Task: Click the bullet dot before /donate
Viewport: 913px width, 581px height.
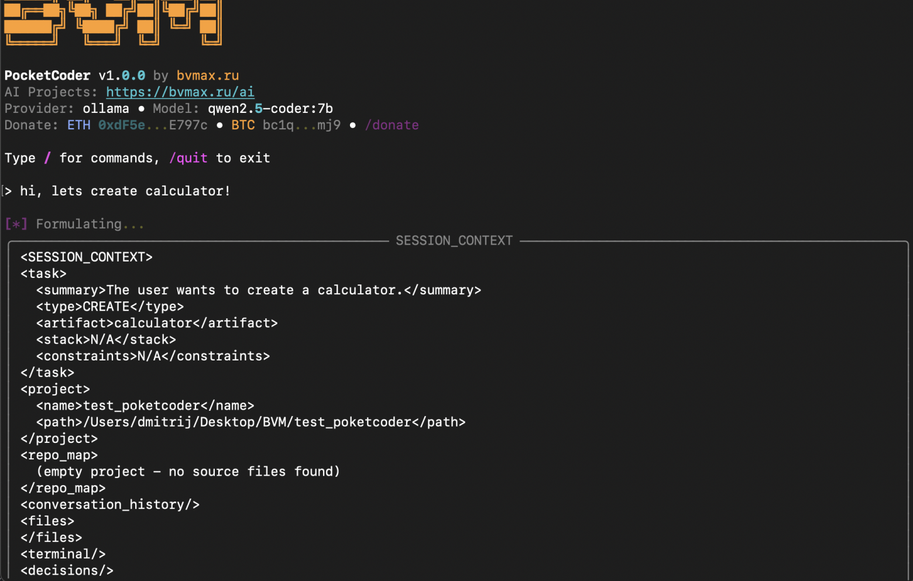Action: 353,125
